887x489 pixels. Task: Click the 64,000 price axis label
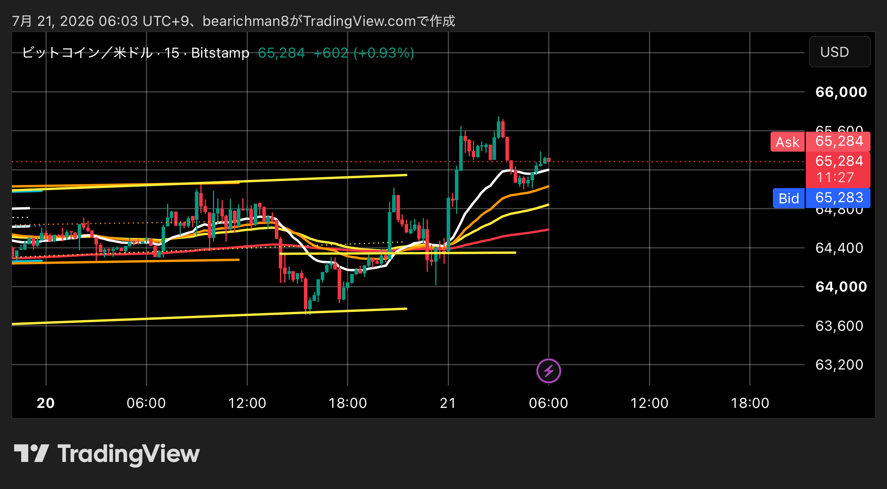pyautogui.click(x=841, y=287)
